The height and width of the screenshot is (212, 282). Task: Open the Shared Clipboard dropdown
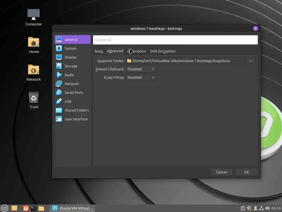[141, 69]
